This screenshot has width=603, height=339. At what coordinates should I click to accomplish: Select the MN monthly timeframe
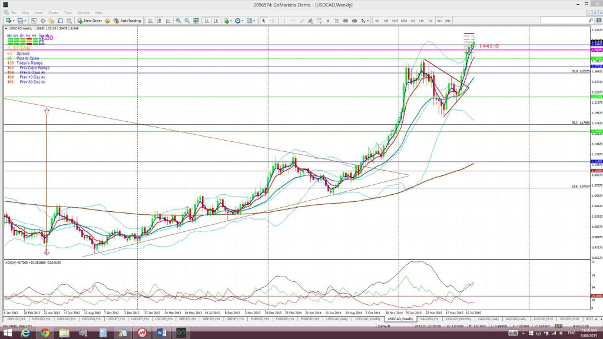[x=448, y=21]
